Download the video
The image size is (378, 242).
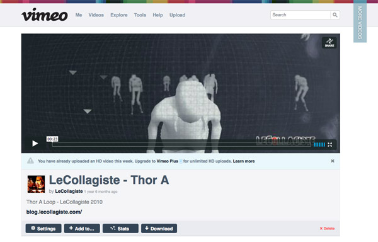[159, 228]
